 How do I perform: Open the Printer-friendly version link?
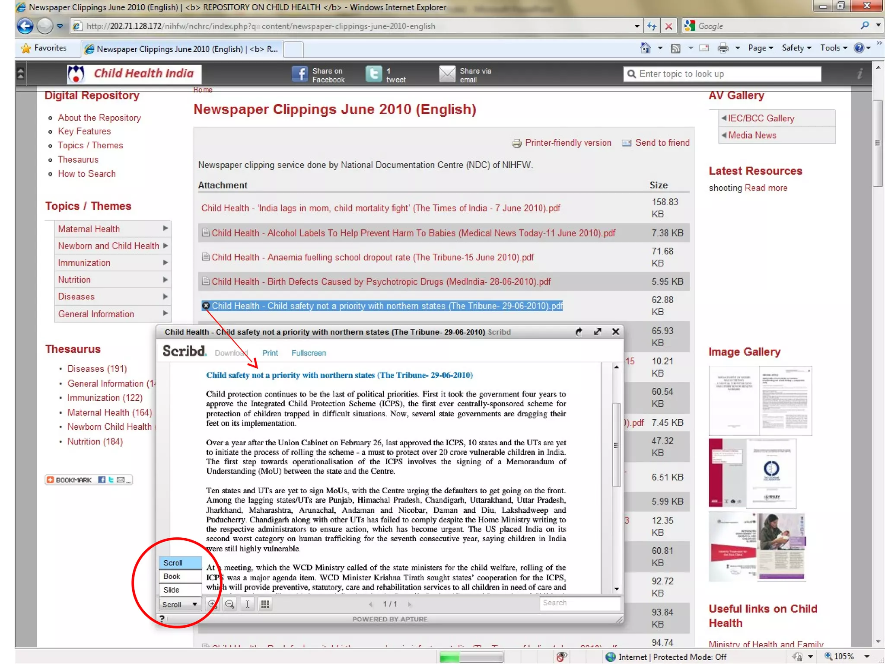[x=567, y=143]
